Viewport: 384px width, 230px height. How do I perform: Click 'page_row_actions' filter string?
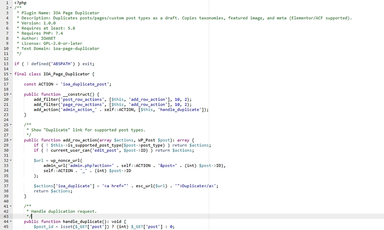(82, 104)
